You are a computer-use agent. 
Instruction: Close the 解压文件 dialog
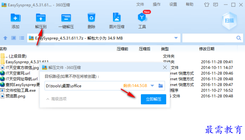click(165, 67)
